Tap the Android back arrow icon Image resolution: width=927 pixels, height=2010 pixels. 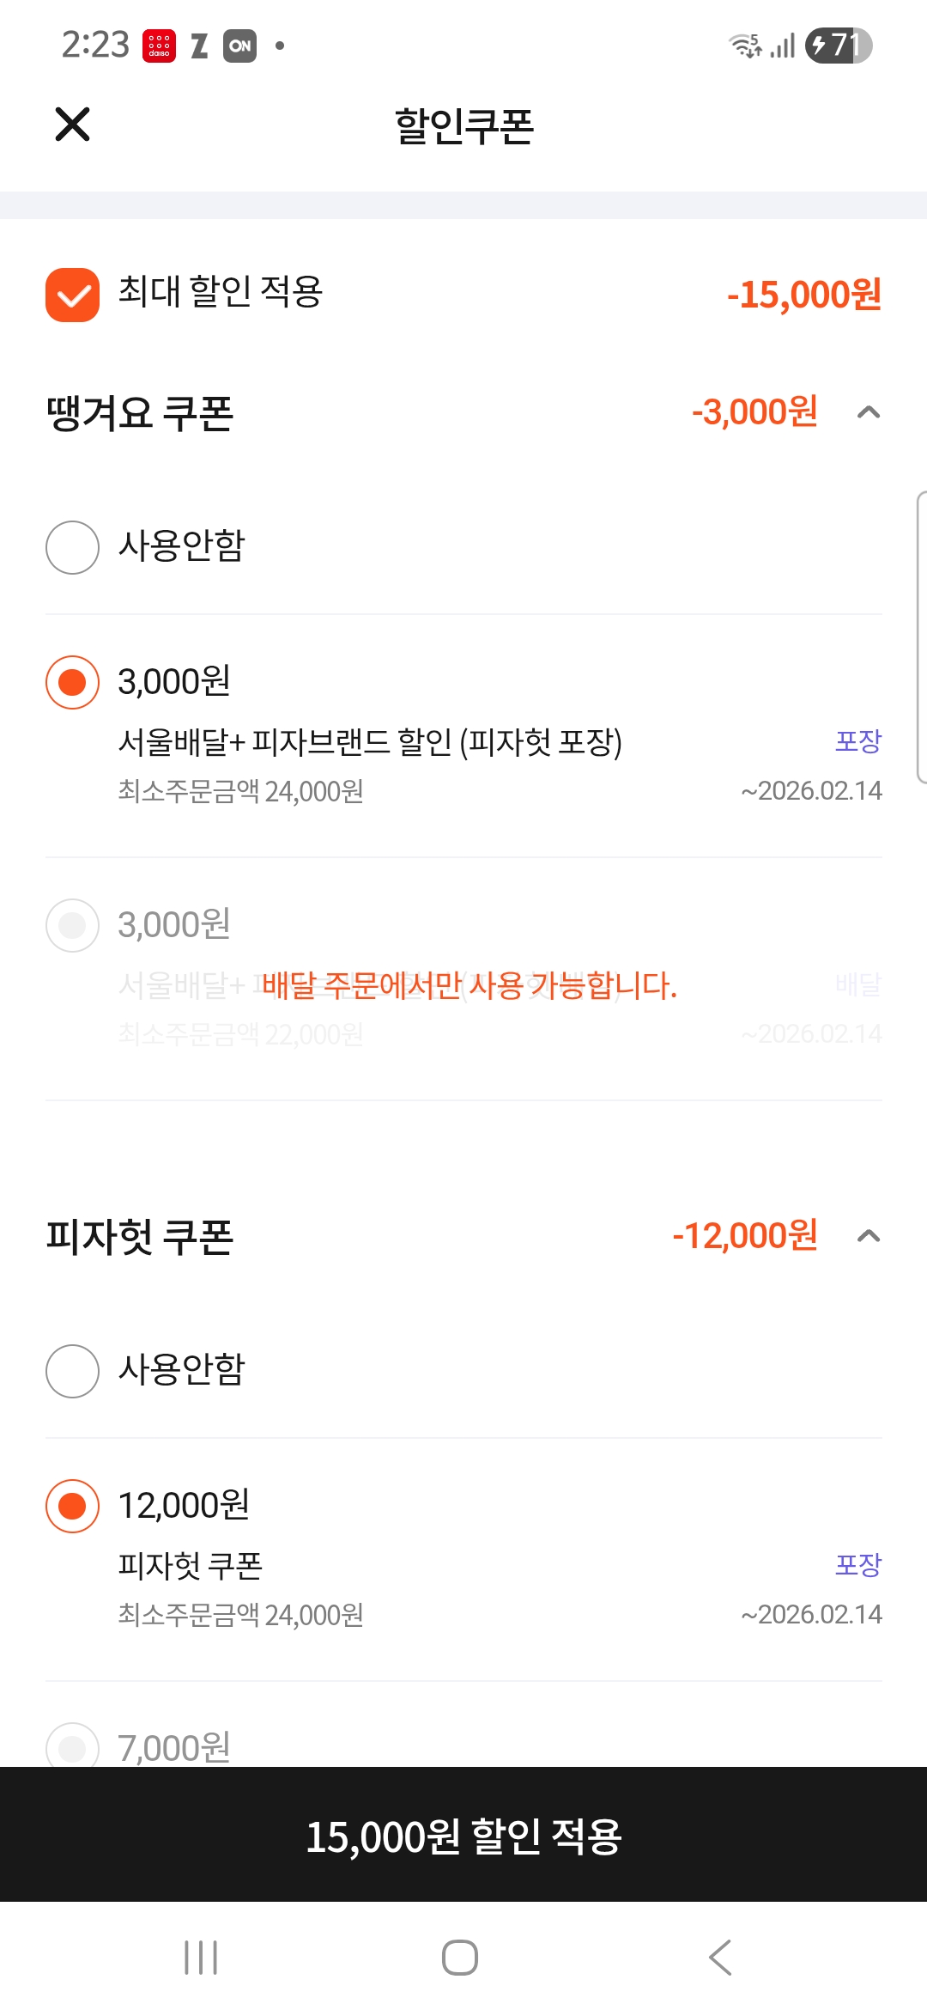pos(720,1958)
